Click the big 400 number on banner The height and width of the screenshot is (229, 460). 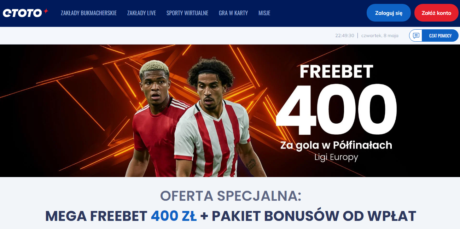(336, 110)
